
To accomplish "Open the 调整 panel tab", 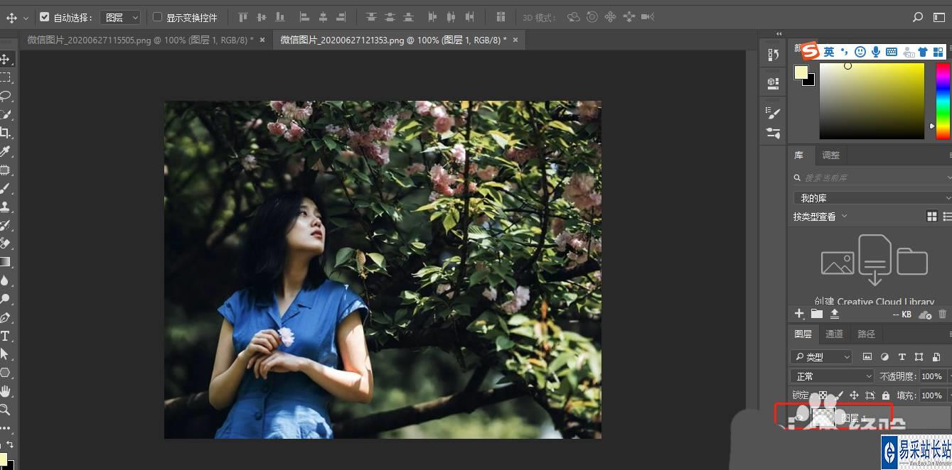I will tap(830, 155).
